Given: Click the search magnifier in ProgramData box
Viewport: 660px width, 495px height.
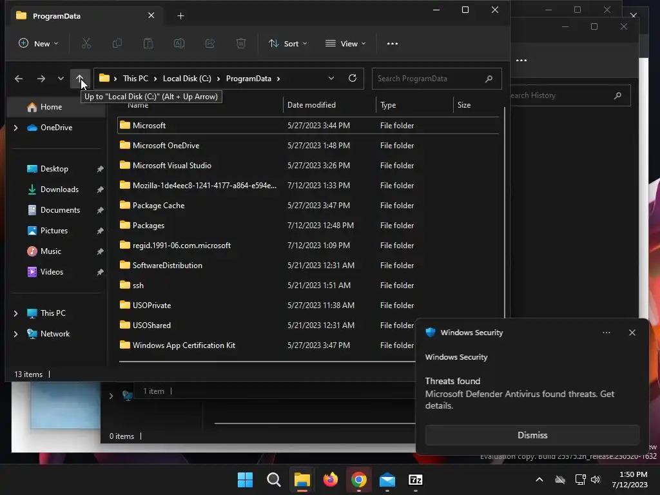Looking at the screenshot, I should [489, 79].
